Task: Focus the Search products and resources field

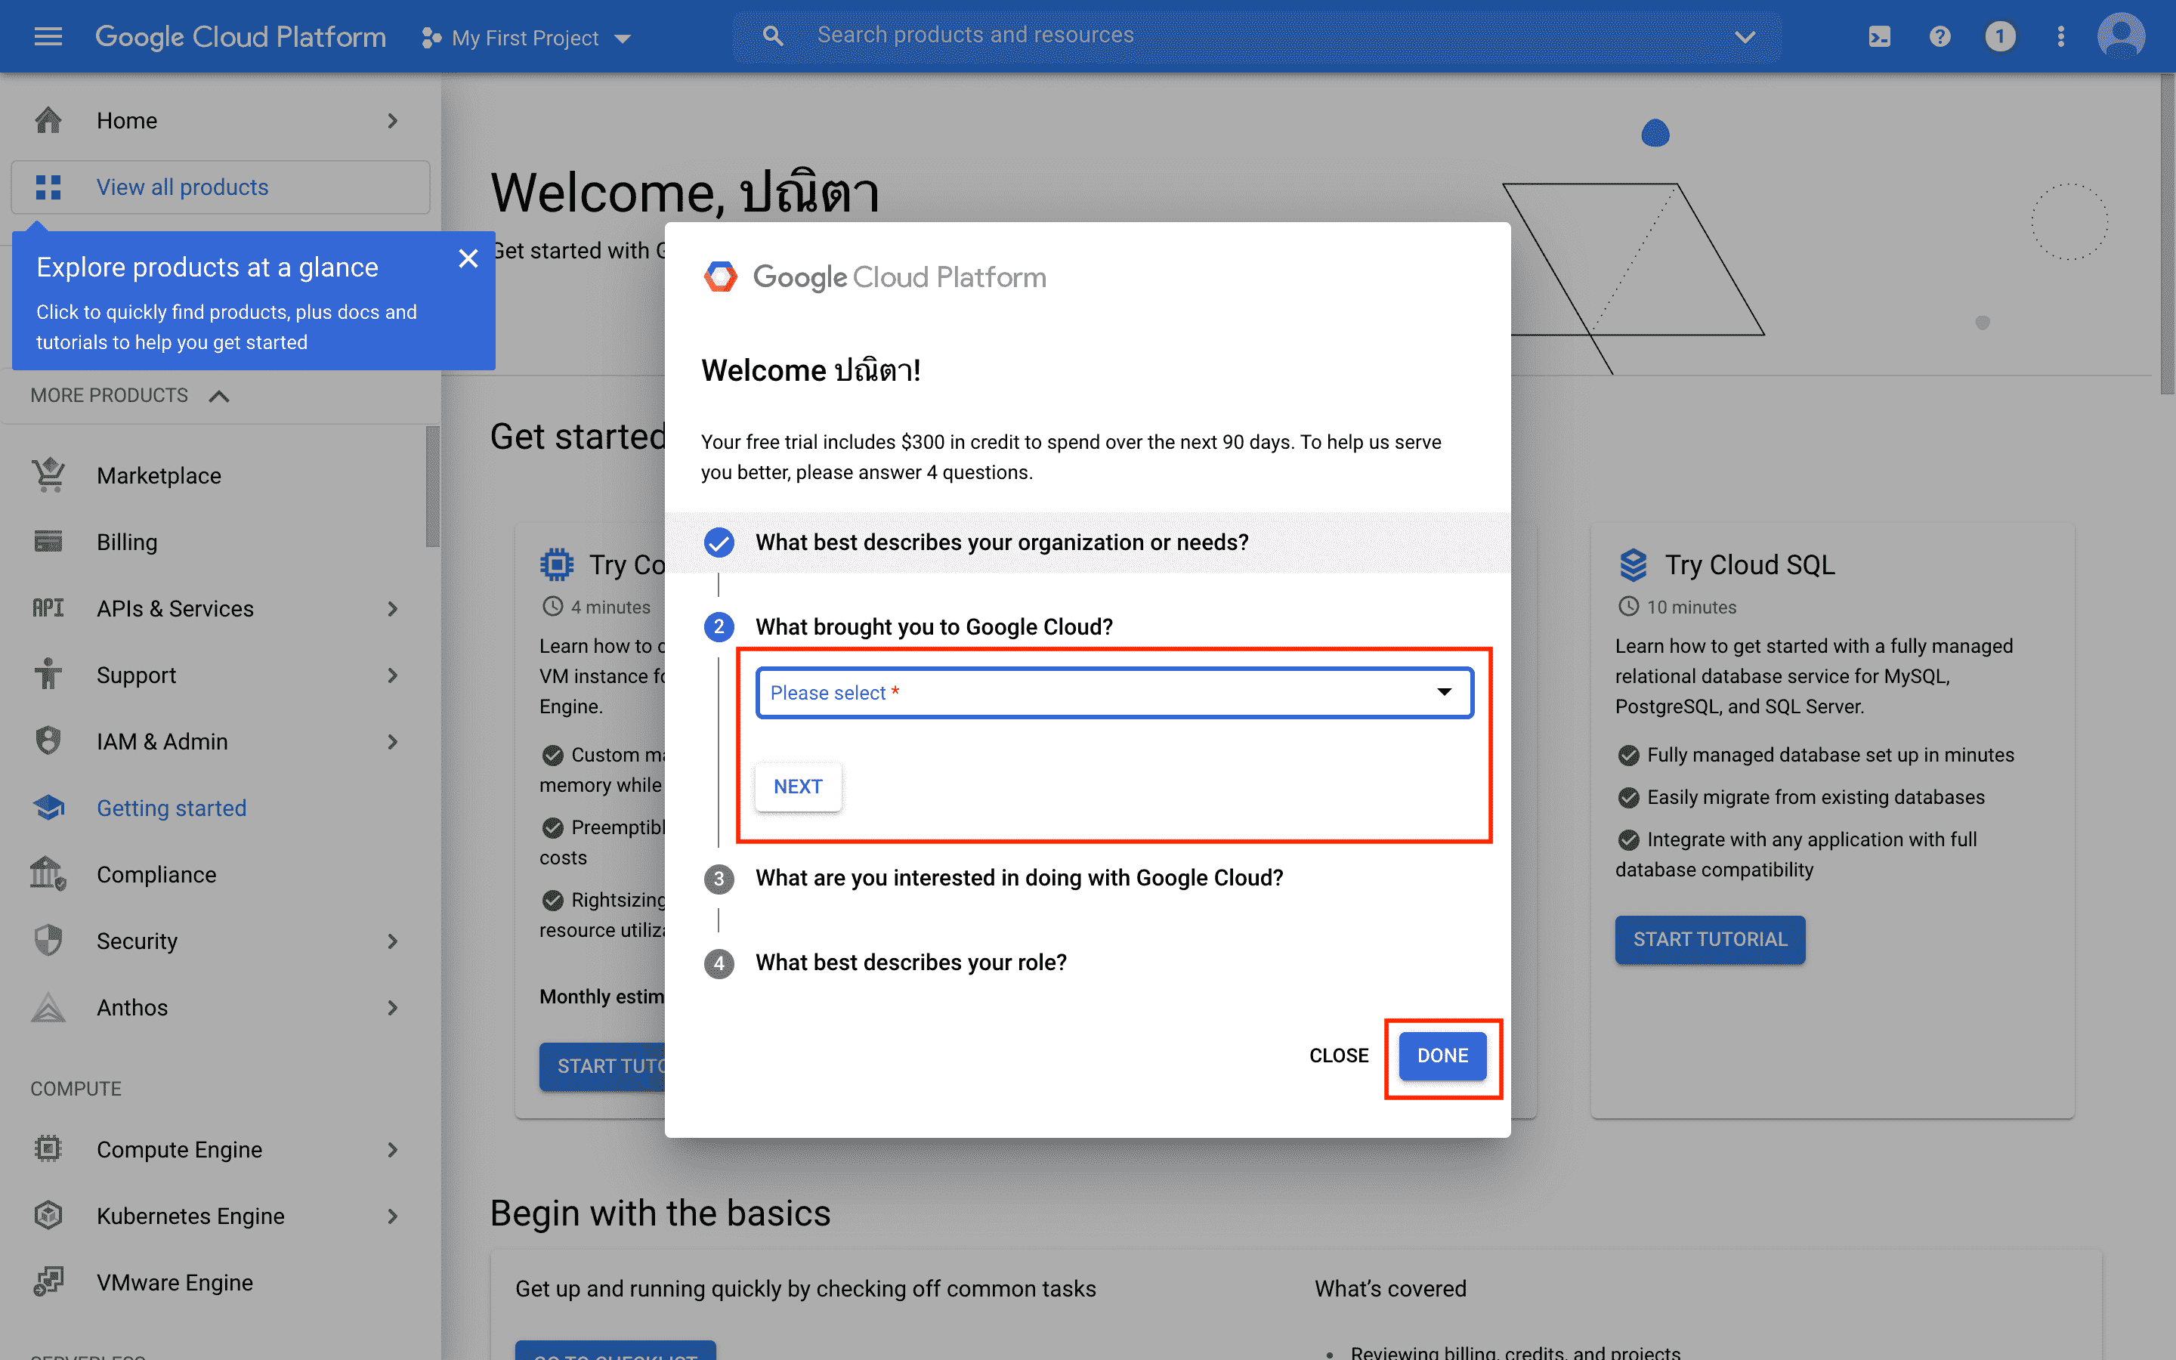Action: [1257, 36]
